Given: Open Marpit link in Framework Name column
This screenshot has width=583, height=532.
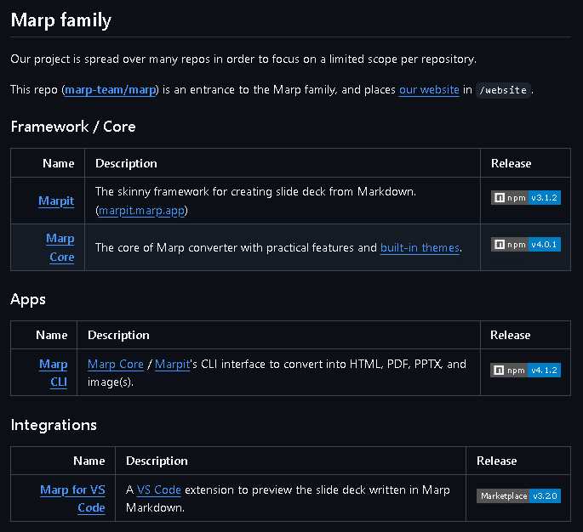Looking at the screenshot, I should click(56, 201).
